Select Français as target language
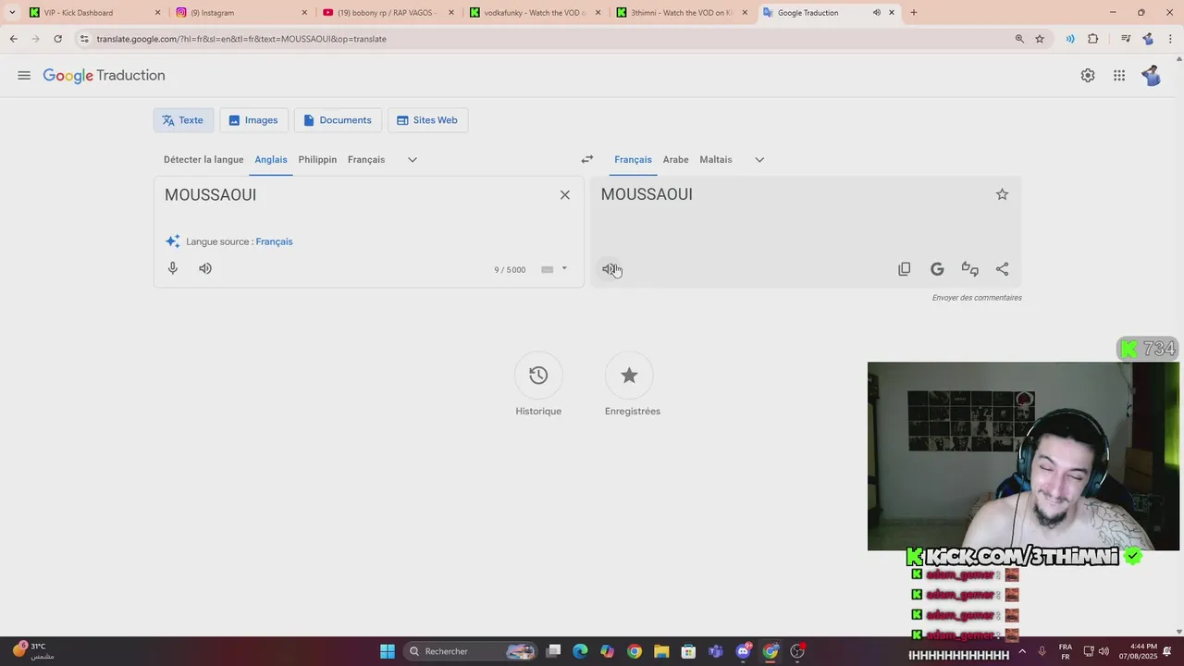Image resolution: width=1184 pixels, height=666 pixels. 633,159
